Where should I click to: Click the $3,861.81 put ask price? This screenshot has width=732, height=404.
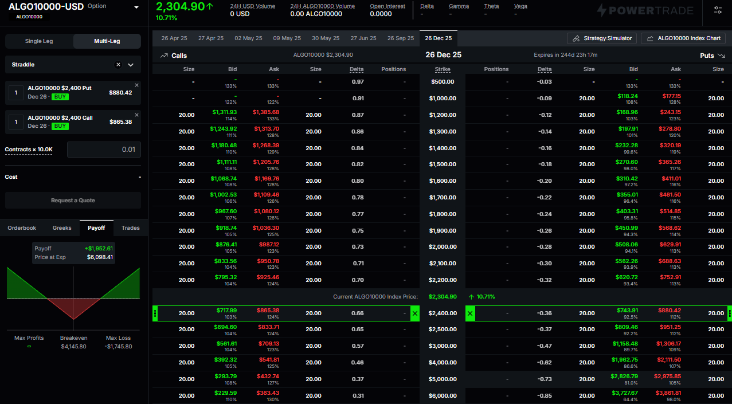point(668,393)
